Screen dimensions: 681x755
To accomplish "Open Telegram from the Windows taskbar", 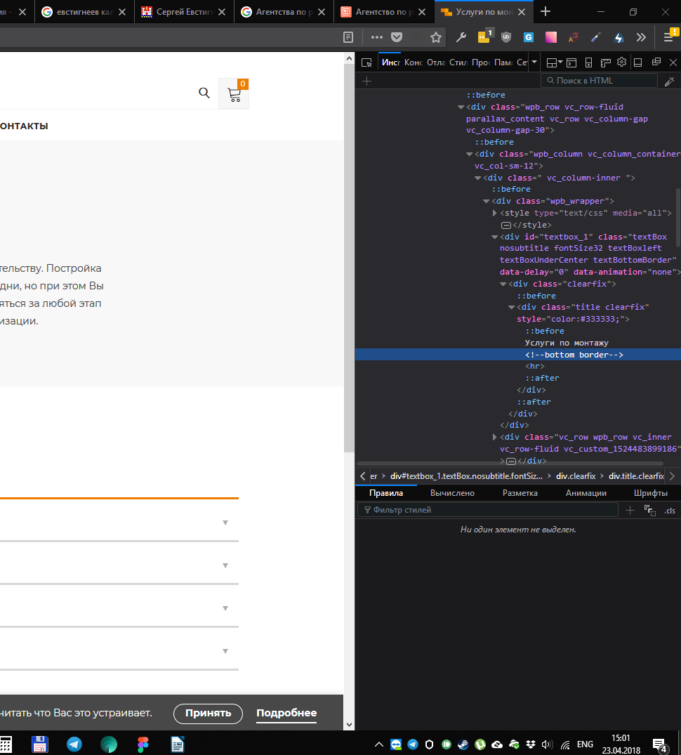I will pyautogui.click(x=74, y=744).
